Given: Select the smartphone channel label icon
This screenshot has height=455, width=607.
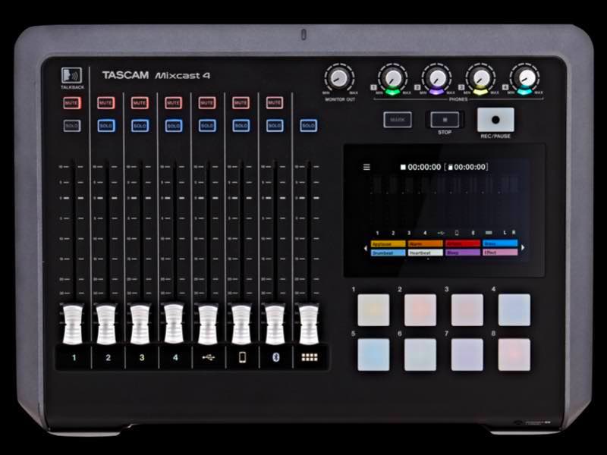Looking at the screenshot, I should click(x=242, y=357).
